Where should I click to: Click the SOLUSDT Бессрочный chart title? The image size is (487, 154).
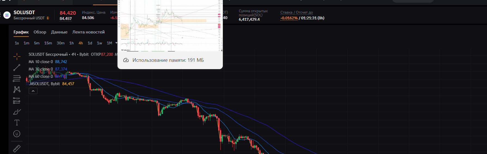pyautogui.click(x=48, y=54)
